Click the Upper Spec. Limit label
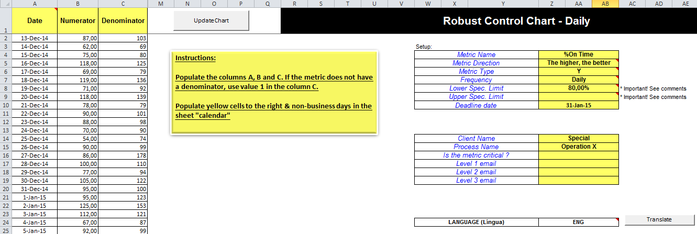Screen dimensions: 697x234 tap(476, 96)
